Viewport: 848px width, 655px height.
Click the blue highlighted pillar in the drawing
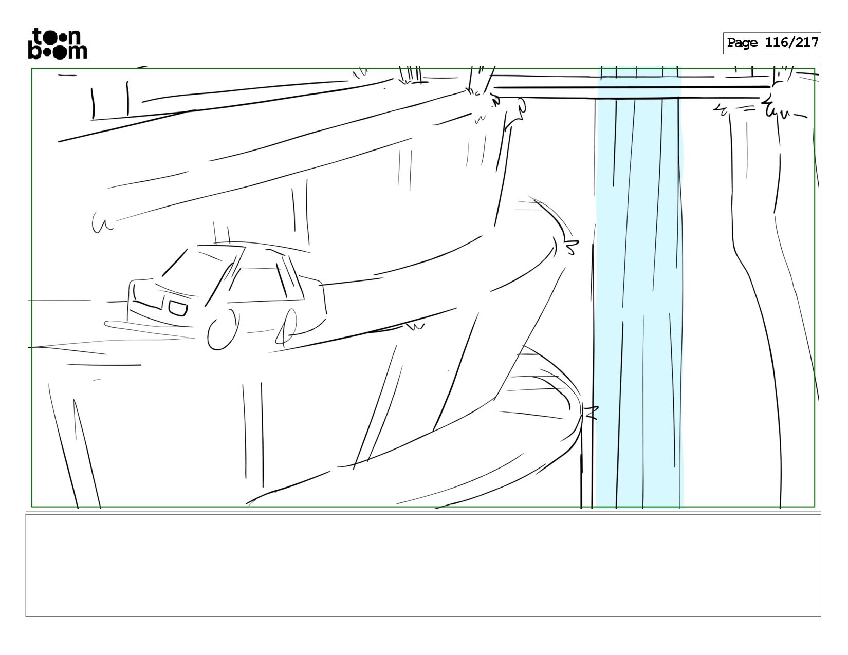[639, 288]
